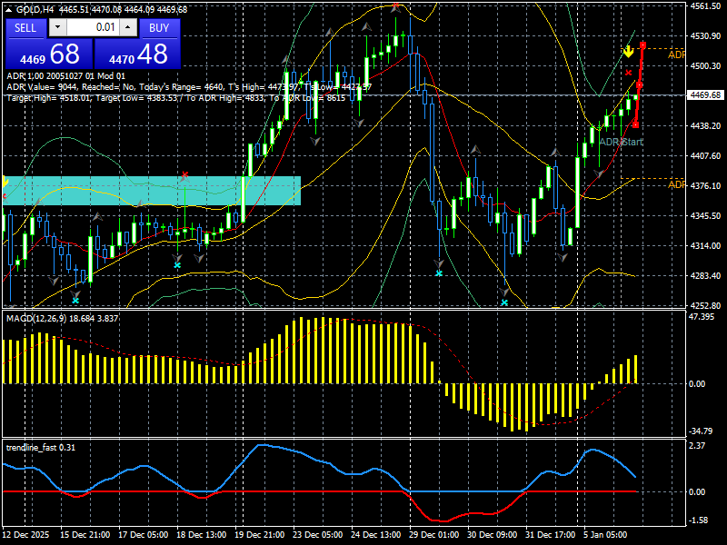
Task: Select the cyan rectangle price zone
Action: (x=152, y=191)
